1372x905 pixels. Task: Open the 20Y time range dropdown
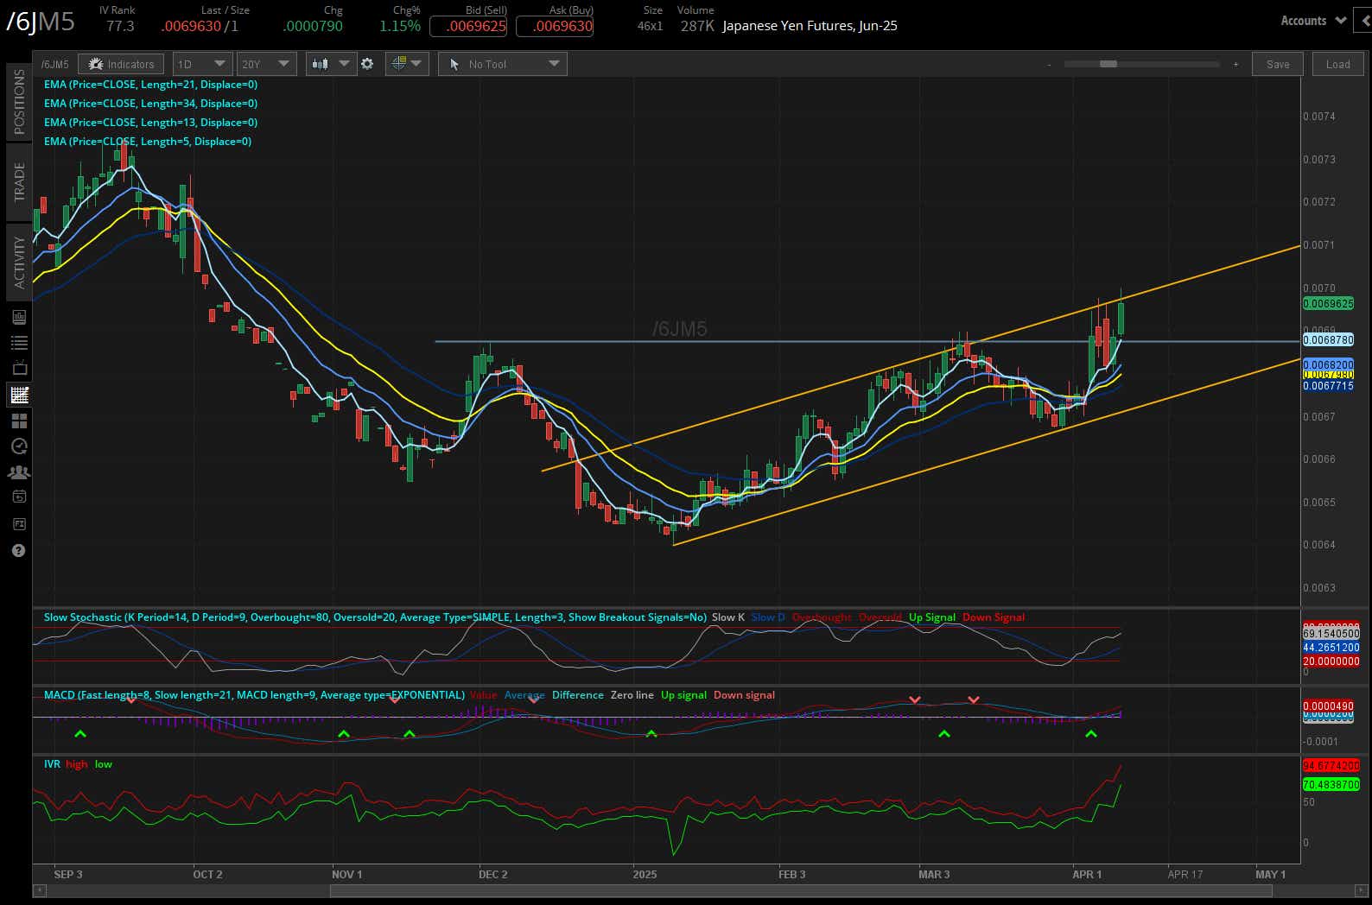click(x=267, y=64)
